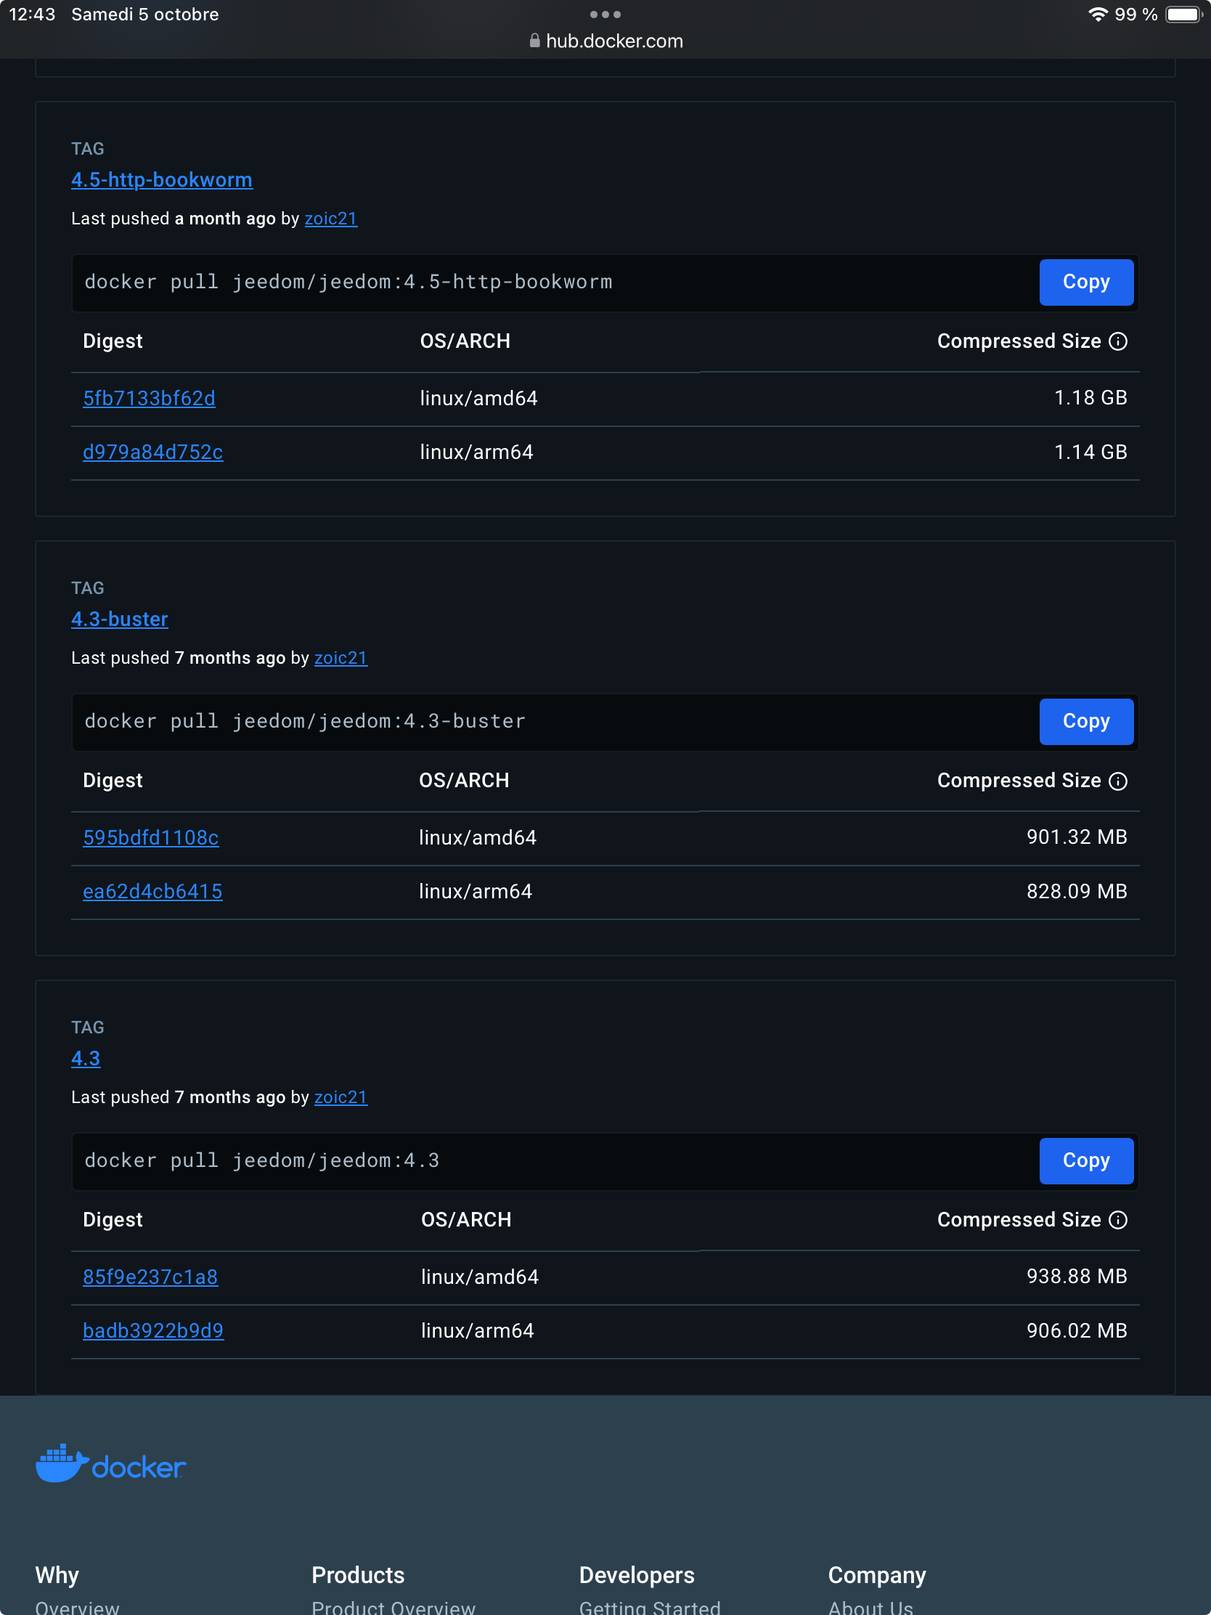
Task: Tap the OS/ARCH header in 4.3 table
Action: [x=465, y=1219]
